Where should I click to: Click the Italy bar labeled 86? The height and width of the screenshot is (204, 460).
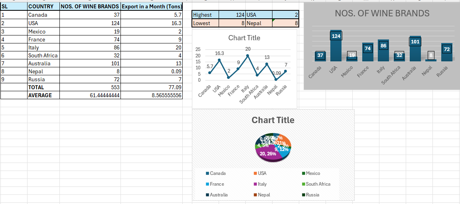point(383,51)
